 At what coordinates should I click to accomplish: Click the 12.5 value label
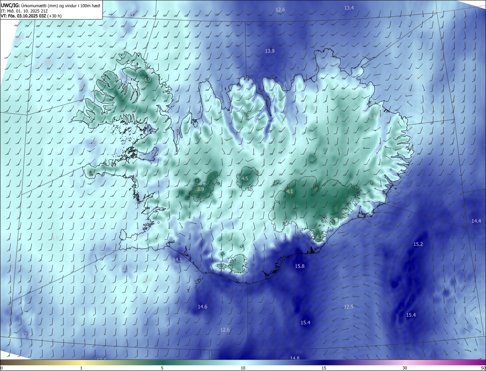point(349,307)
